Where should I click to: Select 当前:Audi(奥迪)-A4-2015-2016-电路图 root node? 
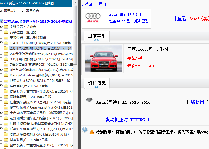coord(38,21)
